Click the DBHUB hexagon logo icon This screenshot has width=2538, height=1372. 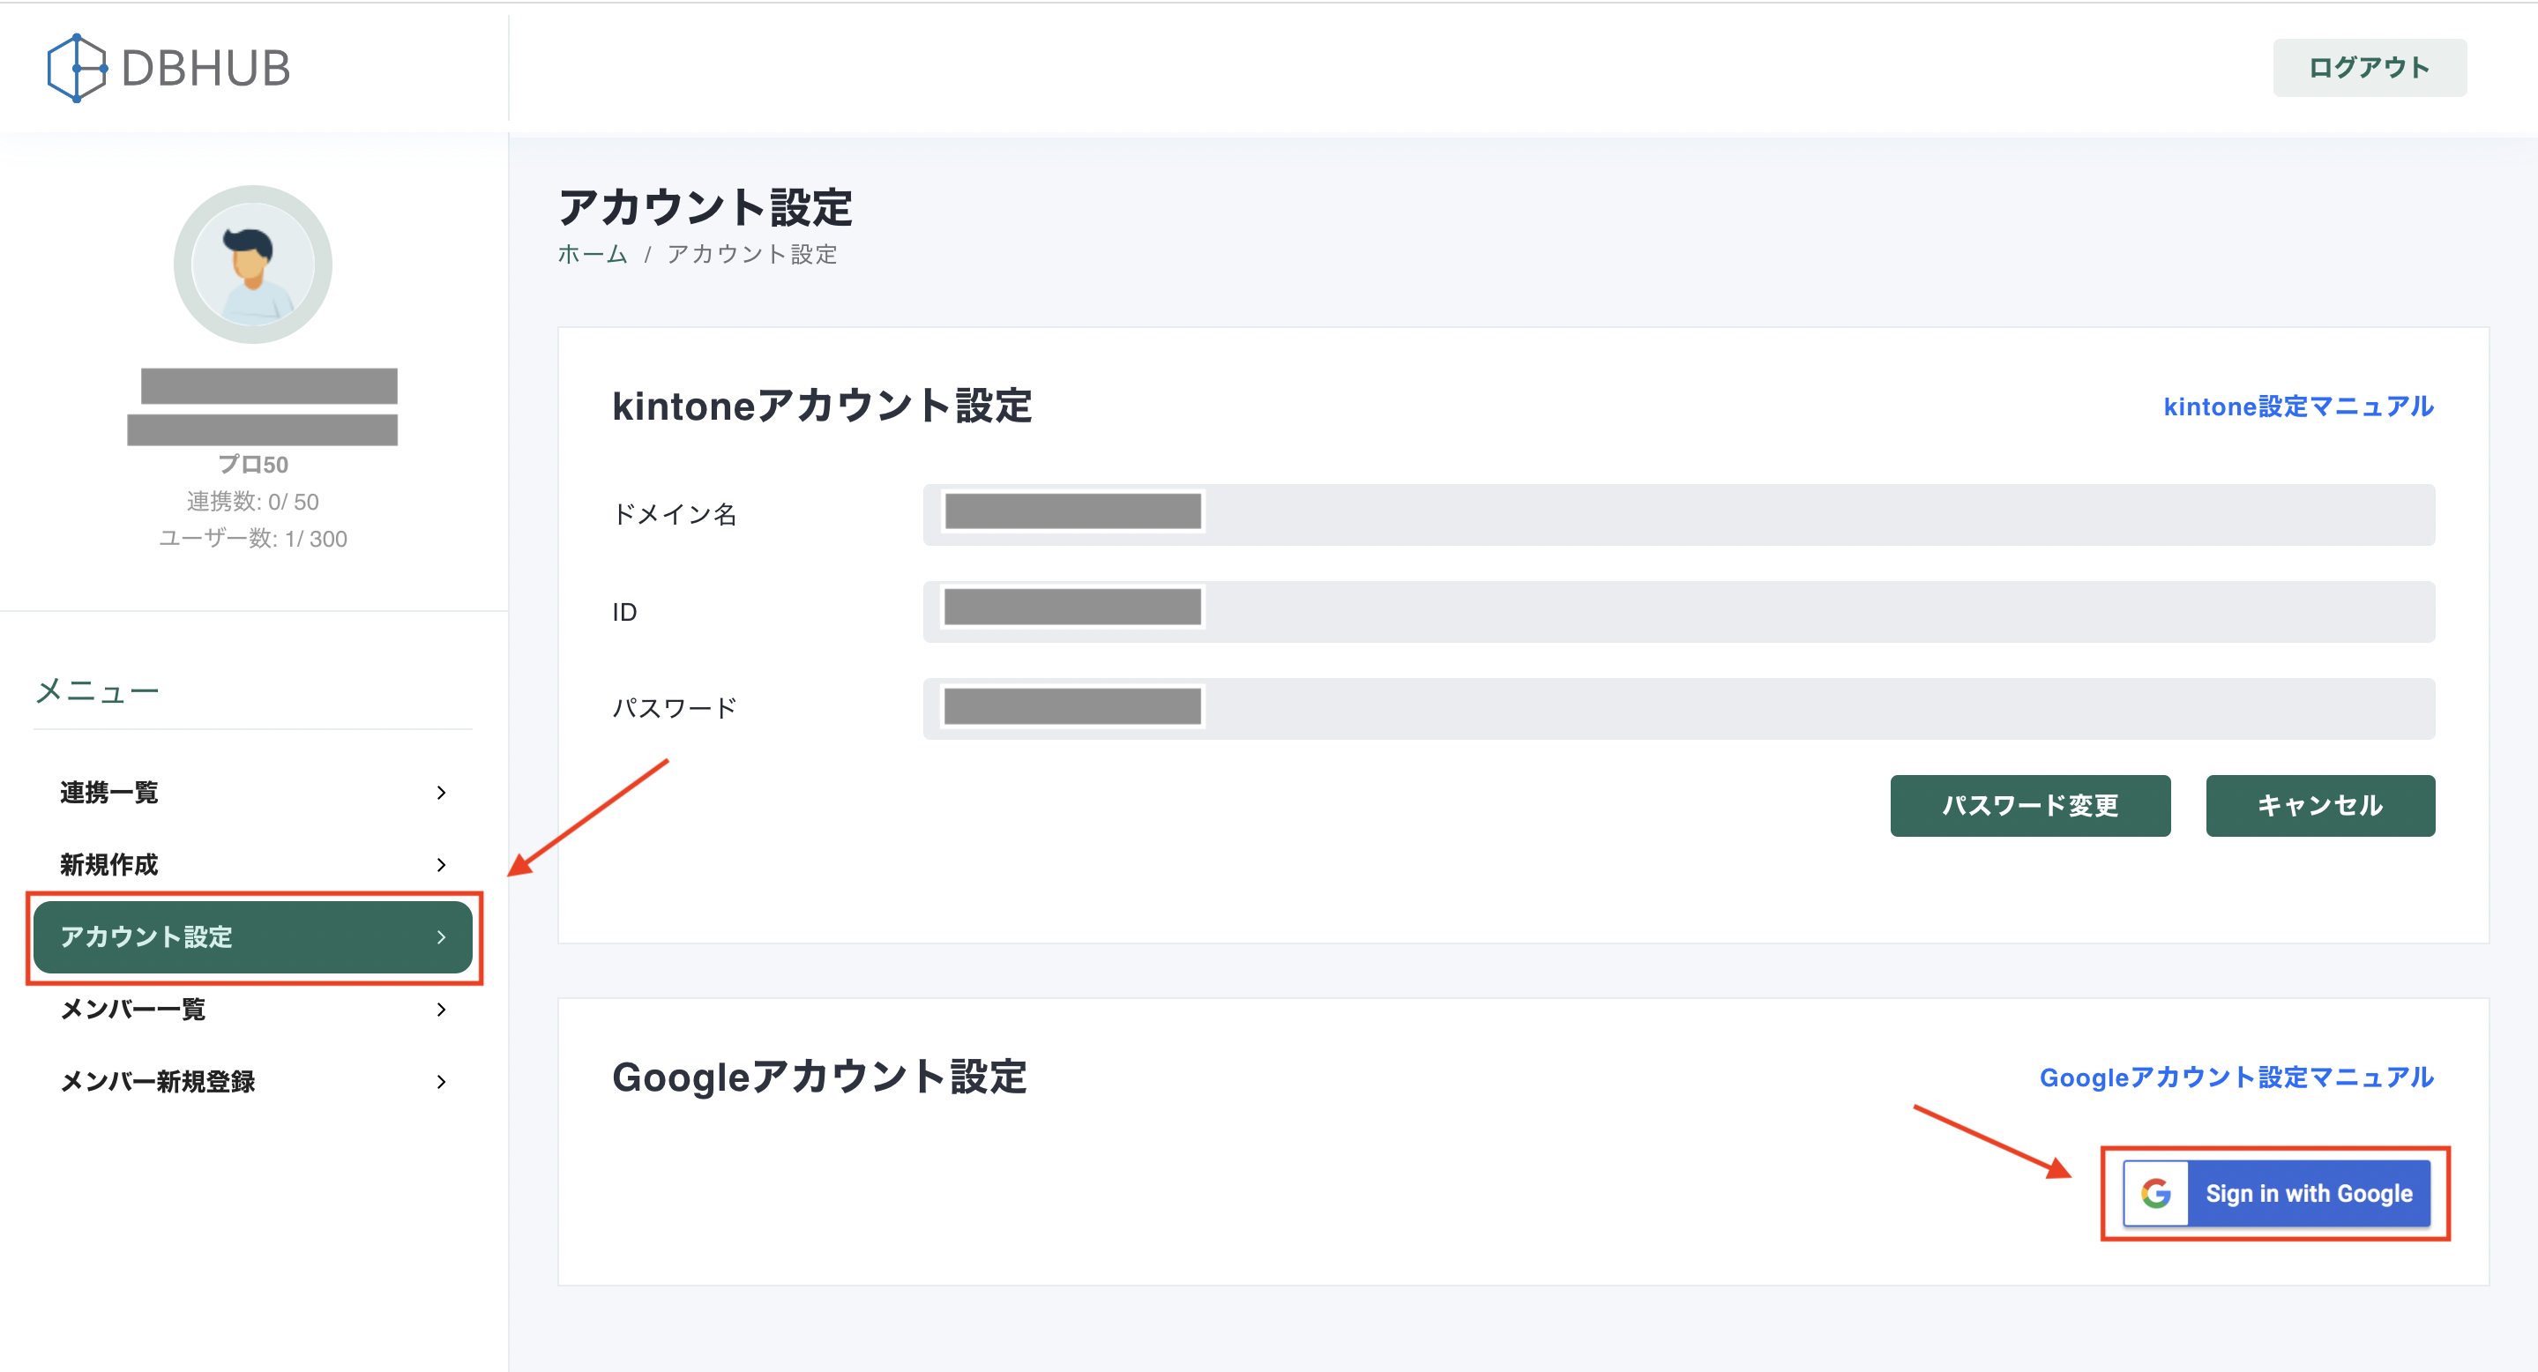pyautogui.click(x=76, y=68)
